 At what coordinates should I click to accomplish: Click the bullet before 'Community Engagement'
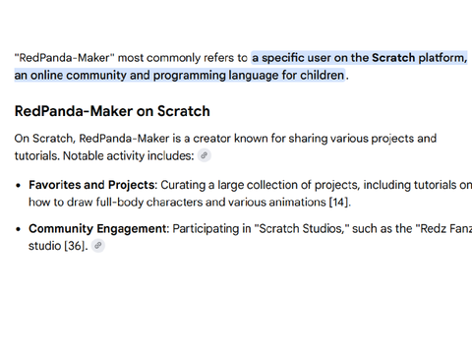click(19, 229)
